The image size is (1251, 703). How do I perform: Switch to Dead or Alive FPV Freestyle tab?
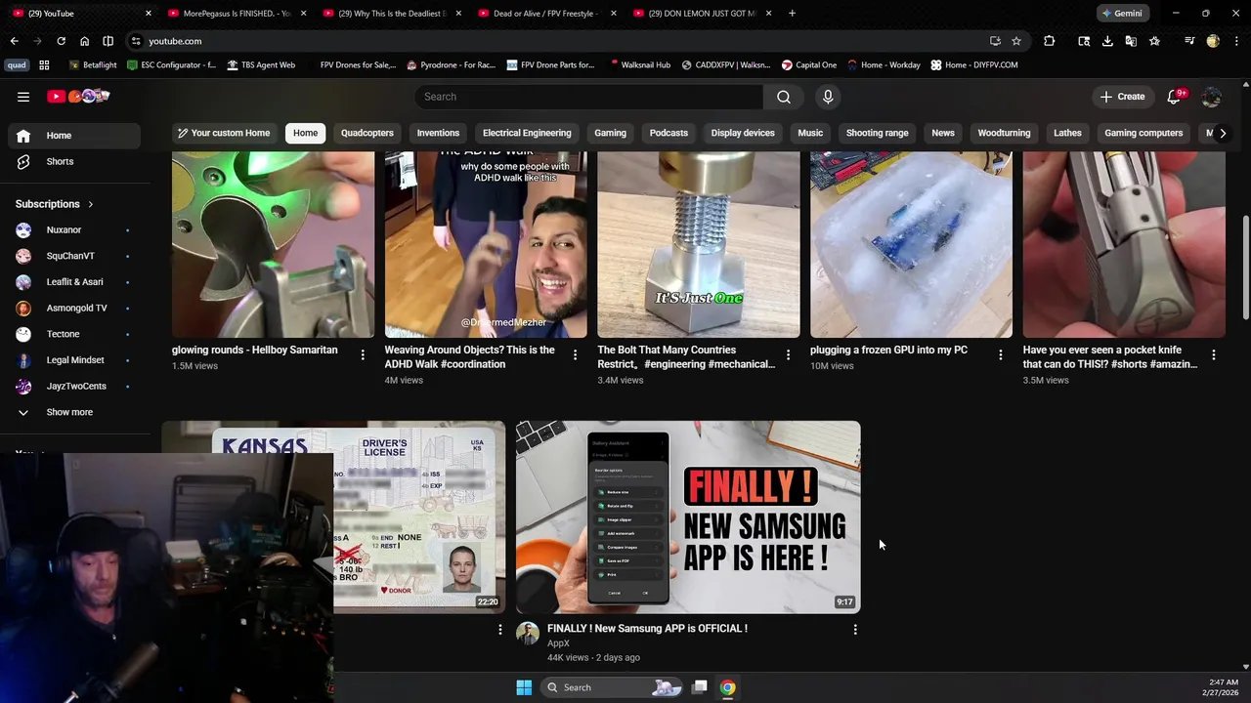544,13
